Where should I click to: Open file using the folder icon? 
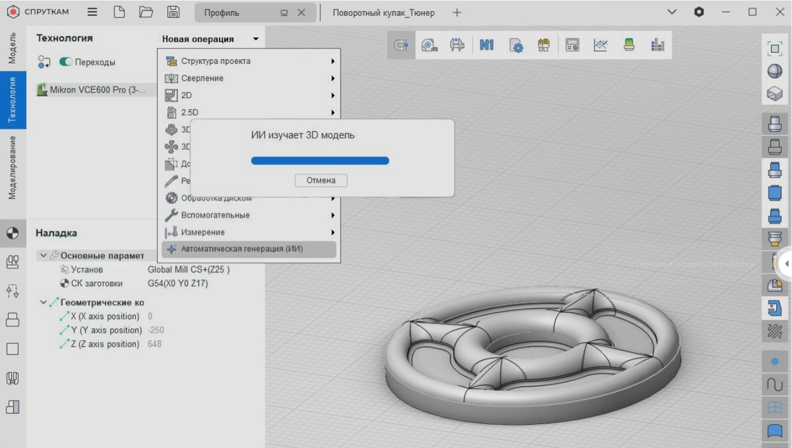coord(146,12)
